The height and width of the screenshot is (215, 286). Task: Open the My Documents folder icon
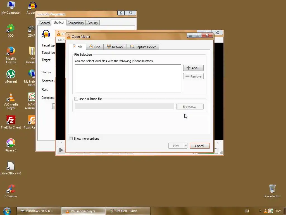pyautogui.click(x=31, y=55)
